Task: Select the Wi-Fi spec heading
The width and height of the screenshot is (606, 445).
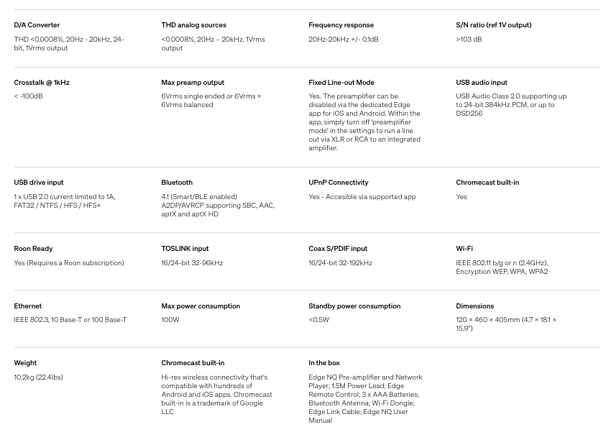Action: [464, 249]
